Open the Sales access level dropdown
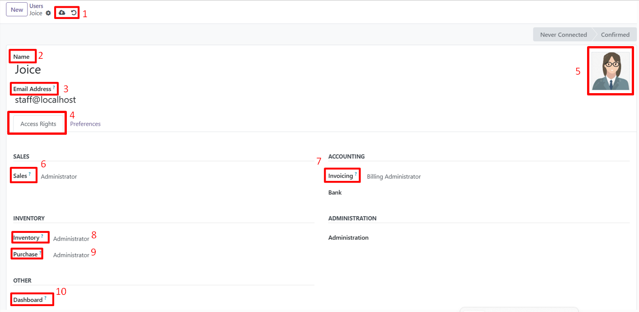The image size is (639, 312). coord(59,176)
